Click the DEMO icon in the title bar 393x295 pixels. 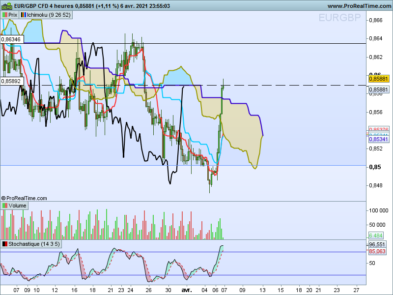(7, 6)
